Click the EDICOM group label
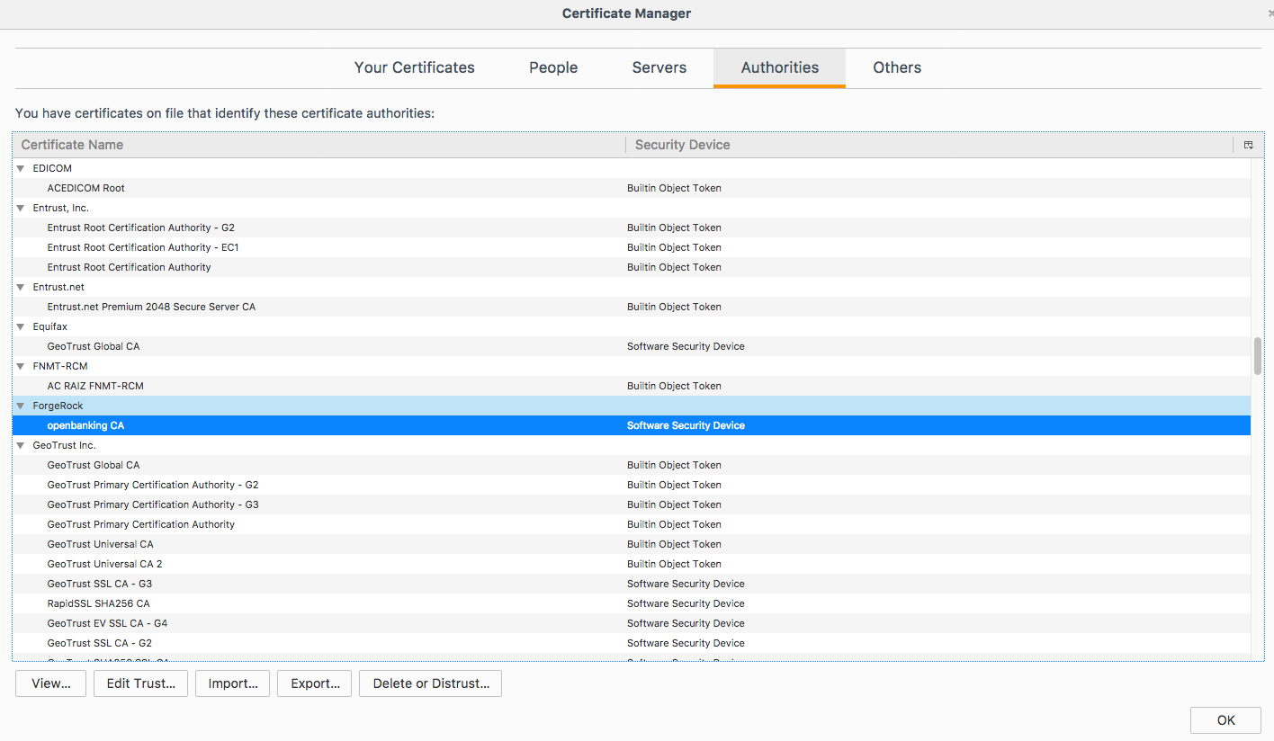 52,168
